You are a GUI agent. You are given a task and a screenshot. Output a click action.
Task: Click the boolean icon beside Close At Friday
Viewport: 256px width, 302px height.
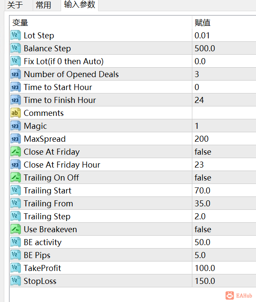(x=15, y=152)
